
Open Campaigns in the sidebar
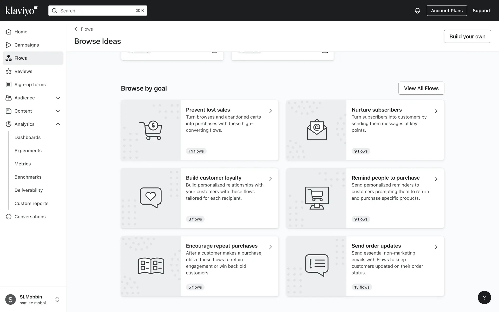(27, 45)
